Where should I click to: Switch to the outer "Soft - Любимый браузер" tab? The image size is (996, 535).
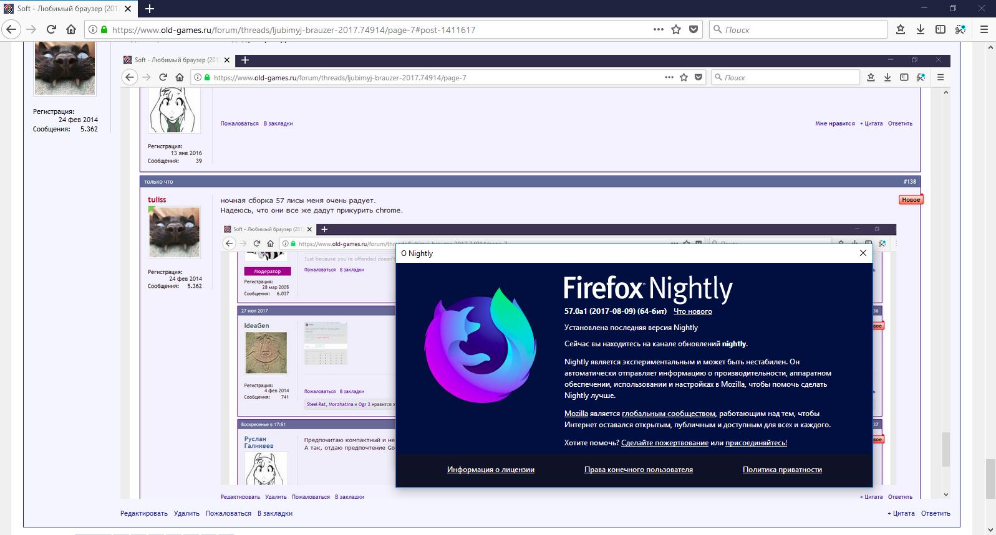click(x=67, y=9)
